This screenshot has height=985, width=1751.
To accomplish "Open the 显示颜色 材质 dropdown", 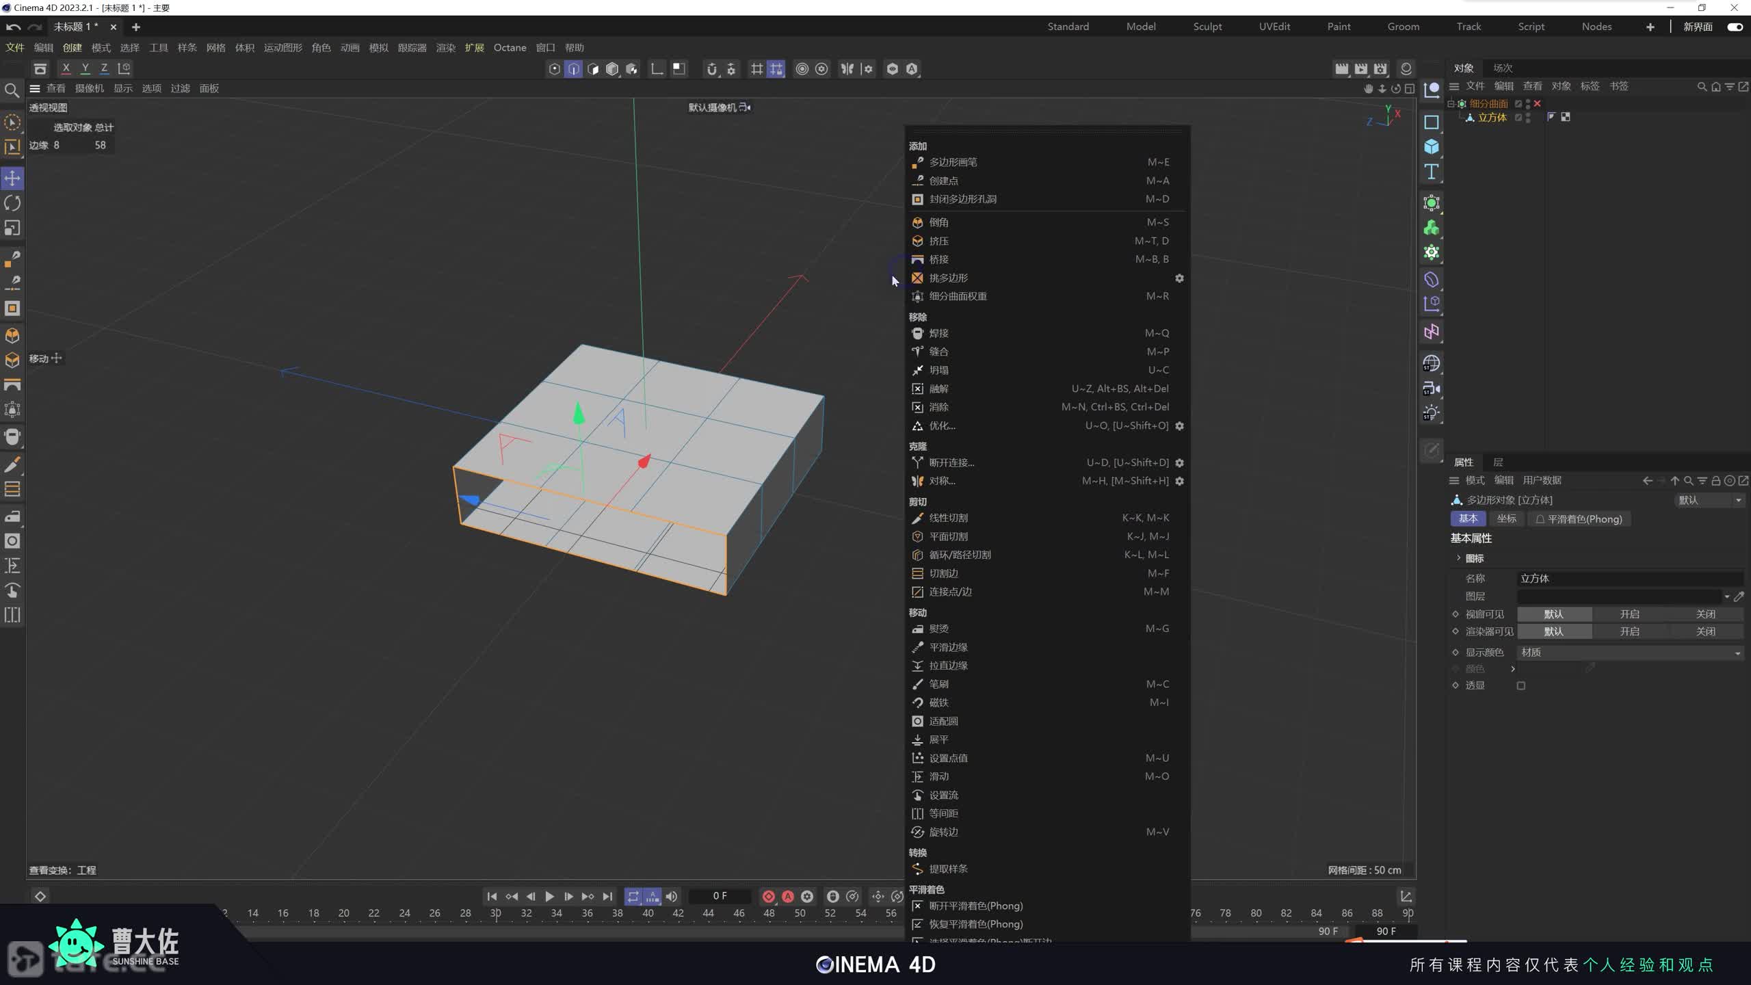I will click(1629, 653).
